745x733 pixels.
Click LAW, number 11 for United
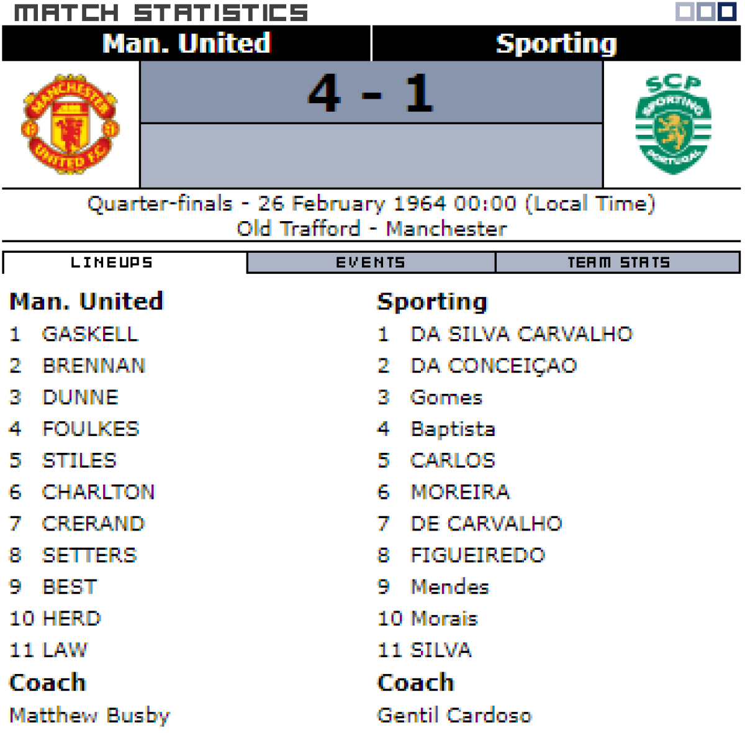[x=65, y=650]
